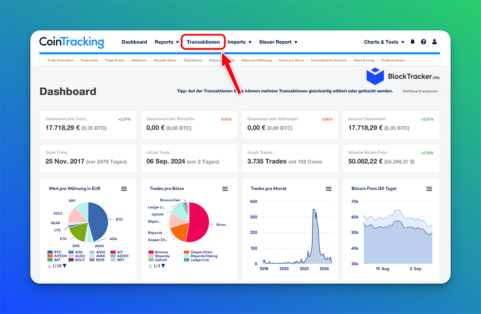The image size is (481, 314).
Task: Select the Letzter Trade date 06 Sep. 2024
Action: tap(165, 161)
